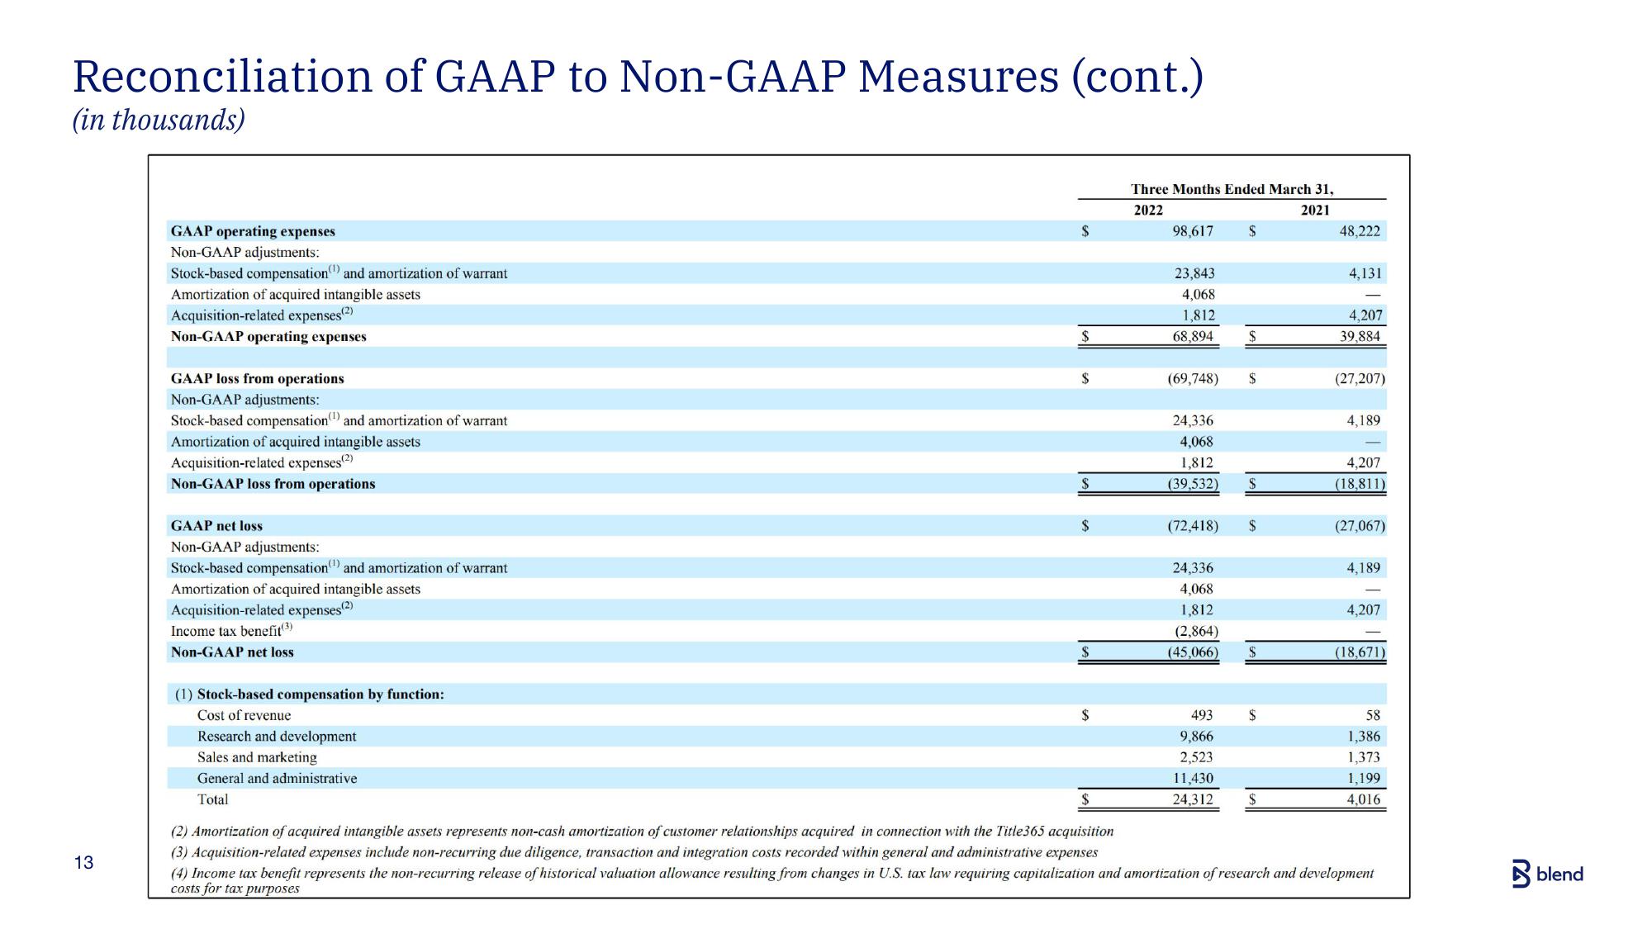Click value 24,312
The image size is (1652, 929).
point(1194,799)
